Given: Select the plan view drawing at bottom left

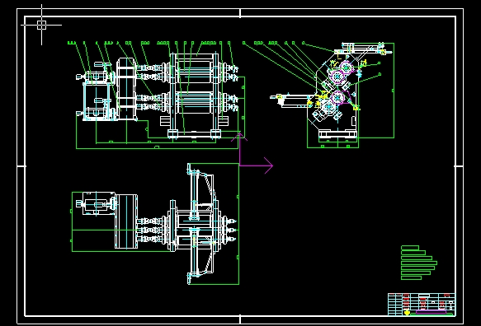Looking at the screenshot, I should tap(155, 224).
